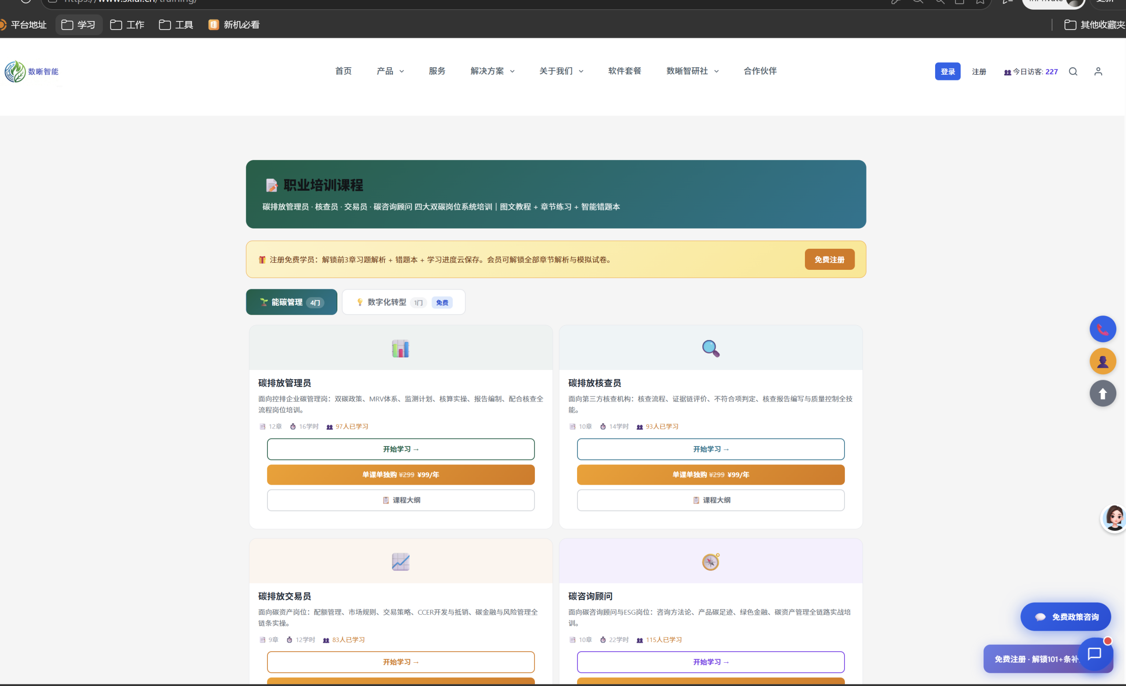Tap the blue phone call floating button

(x=1103, y=329)
